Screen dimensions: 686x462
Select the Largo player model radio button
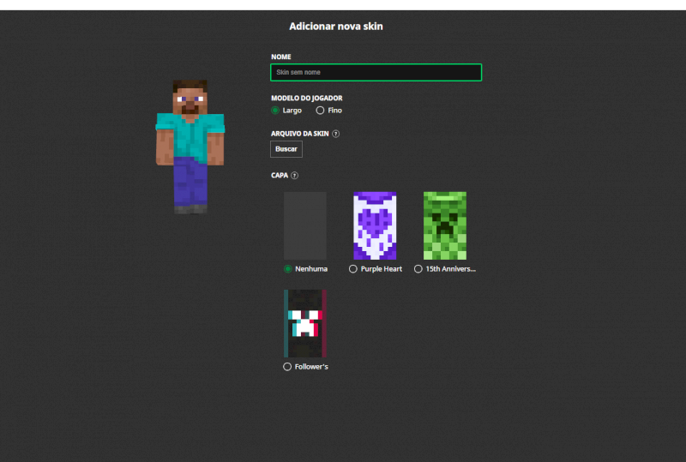(x=275, y=111)
